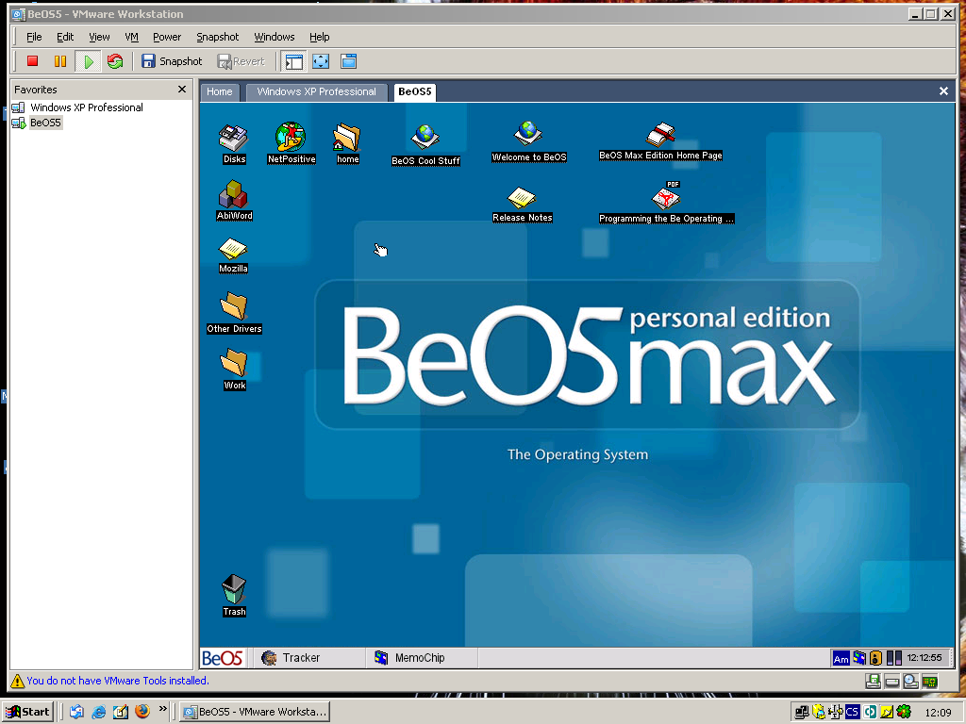966x724 pixels.
Task: Open the Trash icon
Action: (x=234, y=596)
